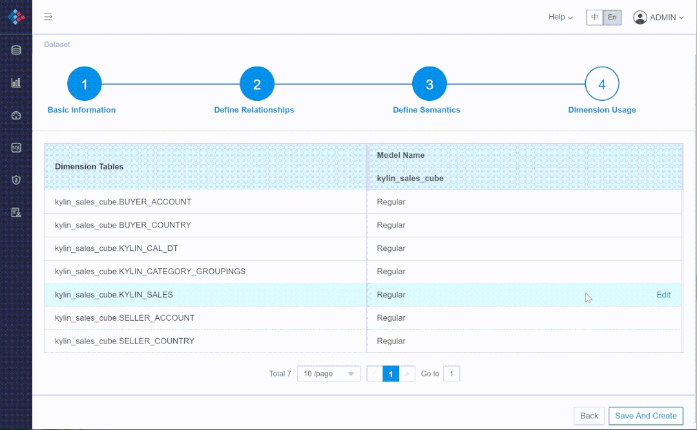Open the SQL query icon in sidebar
This screenshot has width=697, height=430.
16,148
